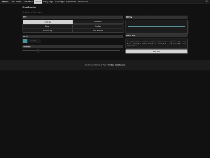Open the Border Viewer tab
The width and height of the screenshot is (210, 158).
pos(83,2)
